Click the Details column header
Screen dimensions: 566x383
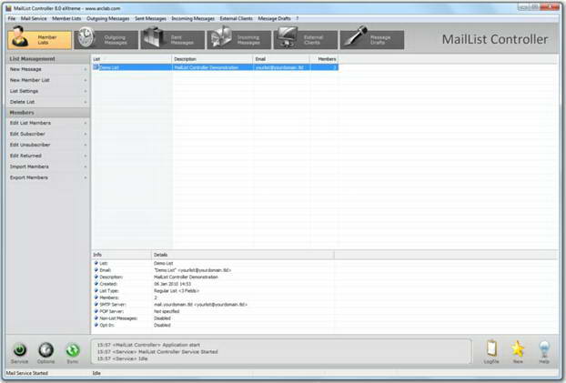click(243, 255)
